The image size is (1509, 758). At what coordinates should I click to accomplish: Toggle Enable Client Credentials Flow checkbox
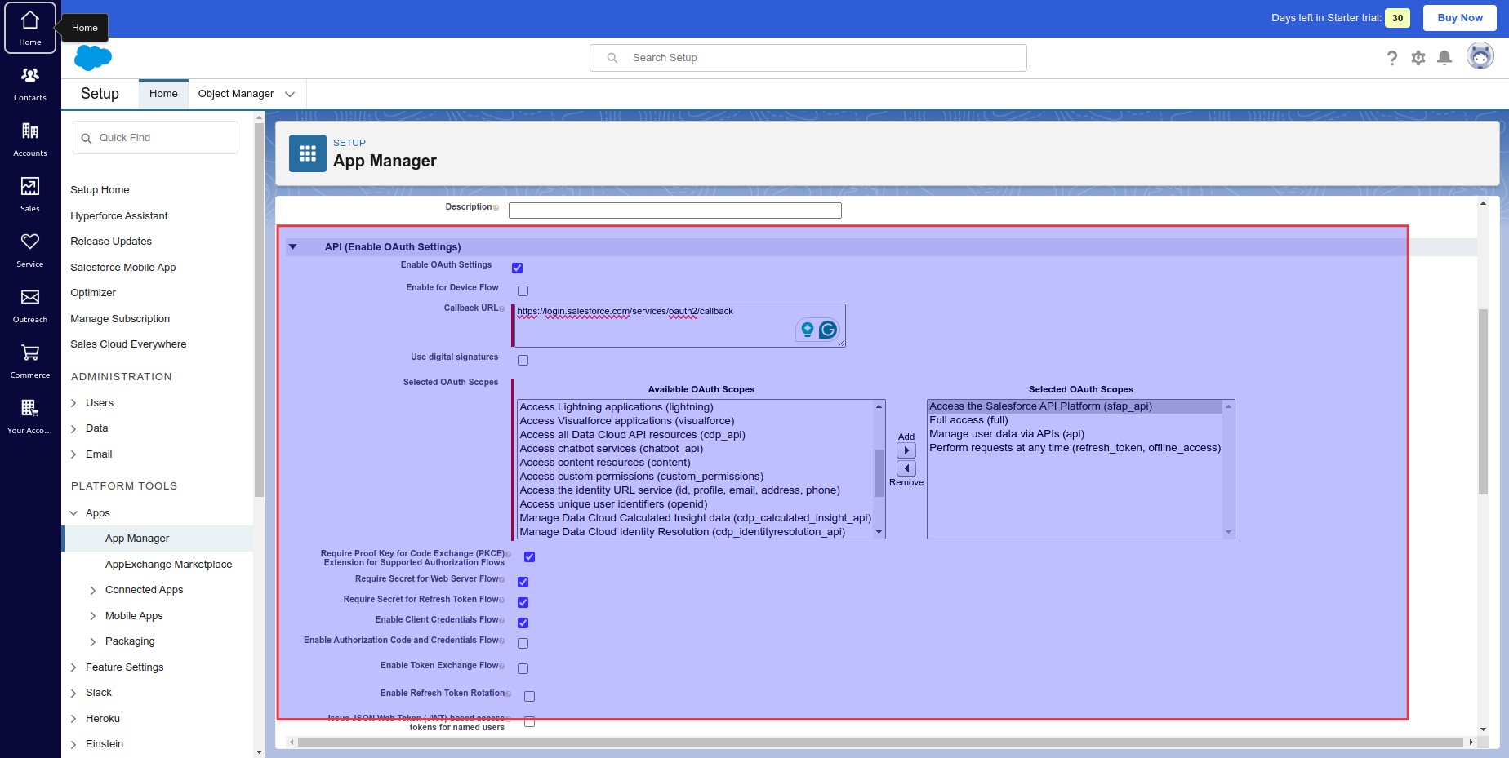pos(523,623)
